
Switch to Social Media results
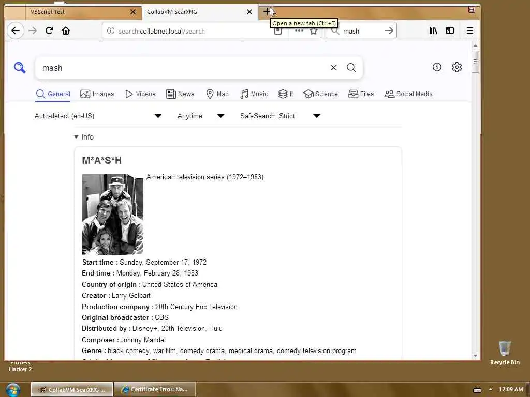click(408, 94)
